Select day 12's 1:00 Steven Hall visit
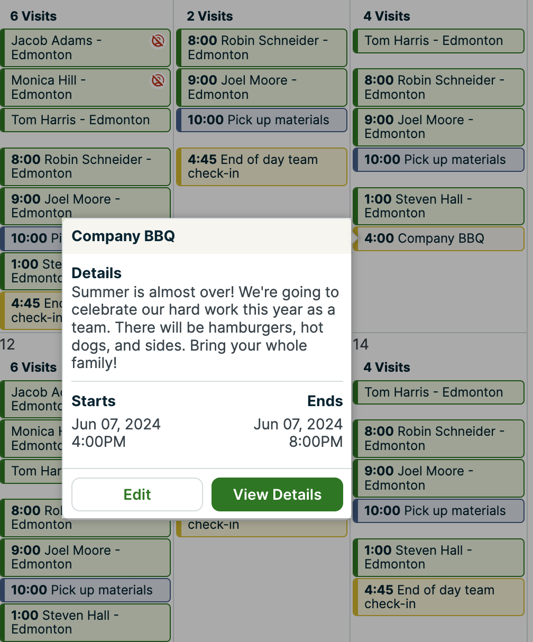The image size is (533, 642). 85,622
